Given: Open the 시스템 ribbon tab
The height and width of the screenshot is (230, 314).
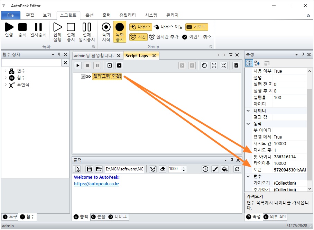Looking at the screenshot, I should tap(151, 15).
